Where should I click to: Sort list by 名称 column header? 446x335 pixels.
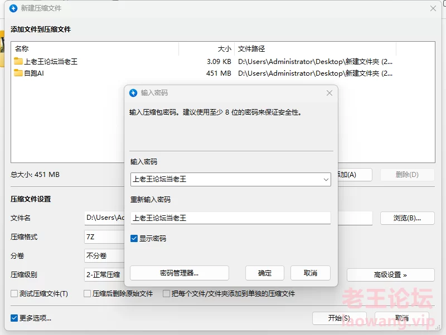point(95,49)
